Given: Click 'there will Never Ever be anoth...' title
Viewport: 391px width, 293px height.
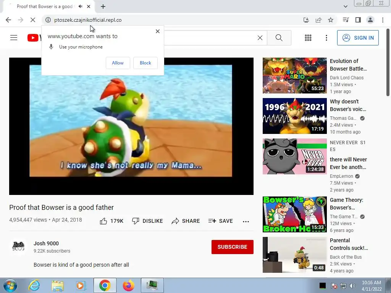Looking at the screenshot, I should [348, 163].
